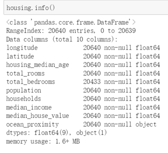
Task: Click the RangeIndex 20640 entries line
Action: [x=71, y=31]
